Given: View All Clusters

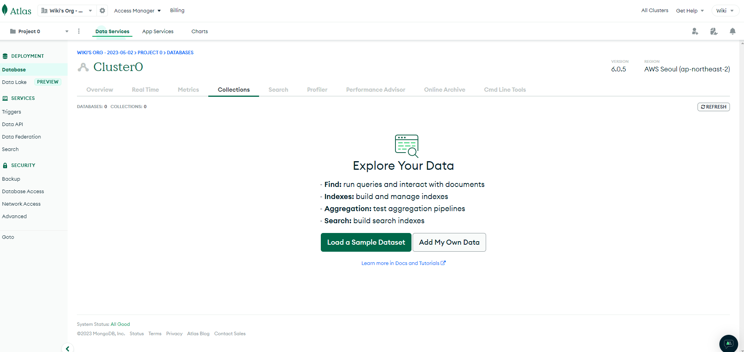Looking at the screenshot, I should pyautogui.click(x=655, y=11).
